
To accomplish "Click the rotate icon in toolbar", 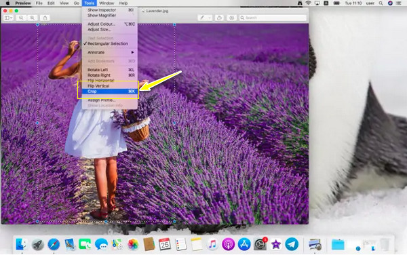I will click(219, 18).
